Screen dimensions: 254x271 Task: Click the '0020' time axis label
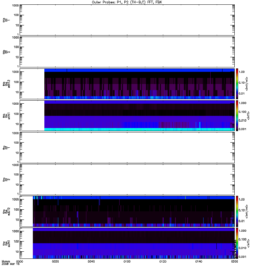coord(55,262)
